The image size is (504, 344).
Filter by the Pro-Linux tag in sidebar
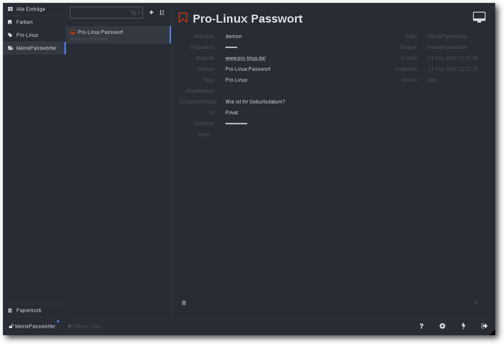(x=34, y=35)
